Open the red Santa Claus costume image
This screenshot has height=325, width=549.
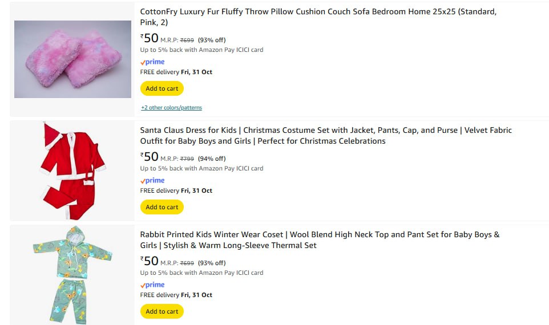[72, 170]
